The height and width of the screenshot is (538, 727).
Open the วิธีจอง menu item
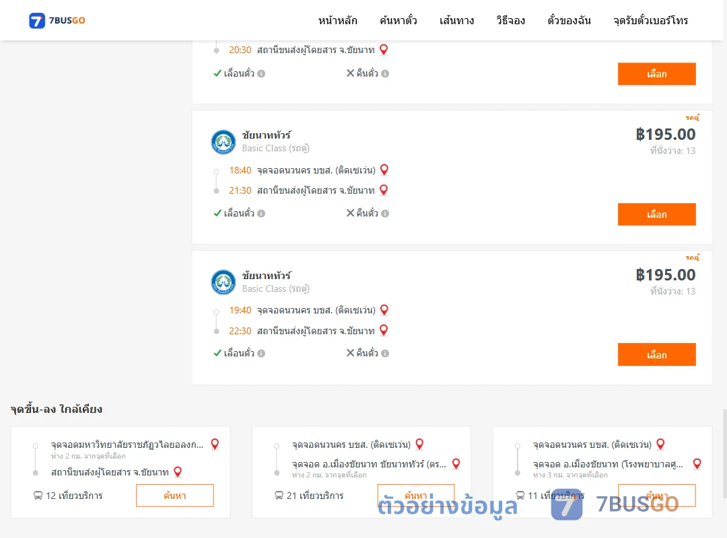click(510, 20)
